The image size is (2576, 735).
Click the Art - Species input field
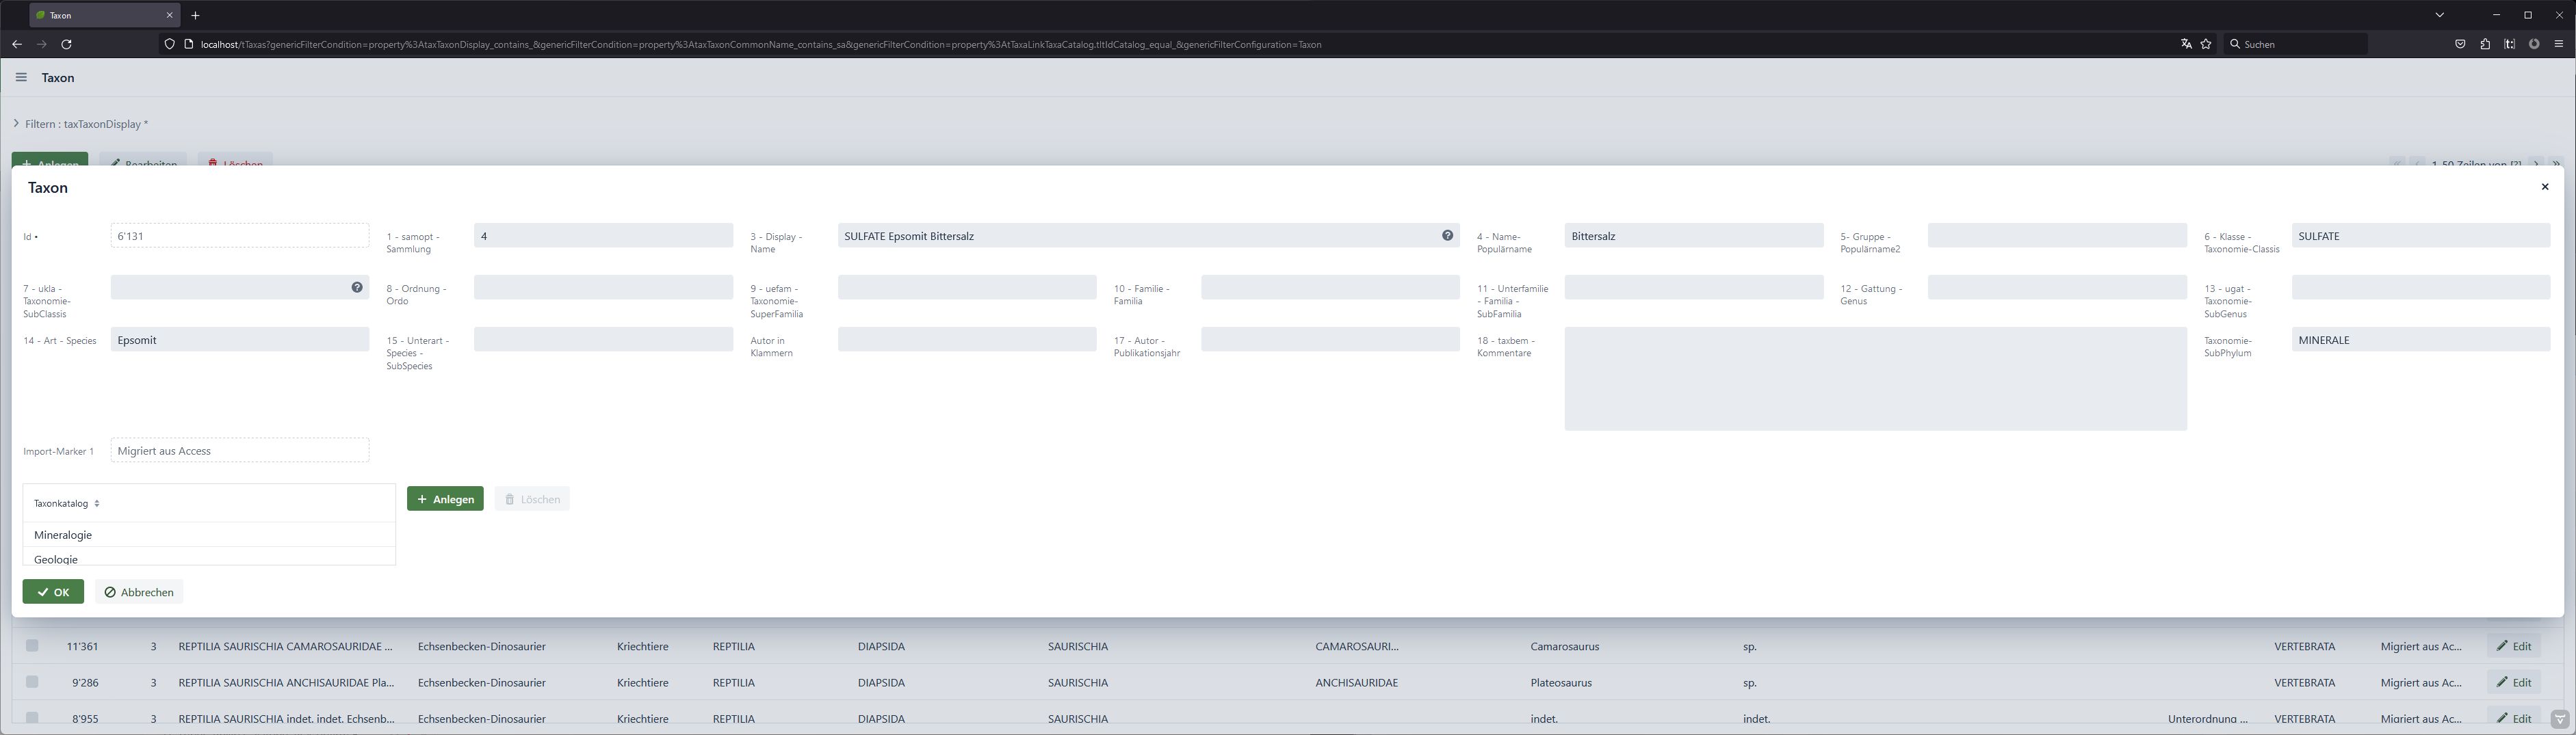(x=239, y=340)
